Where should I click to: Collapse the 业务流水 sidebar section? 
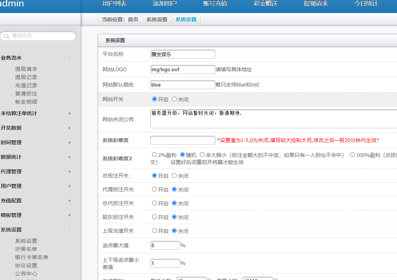click(69, 58)
